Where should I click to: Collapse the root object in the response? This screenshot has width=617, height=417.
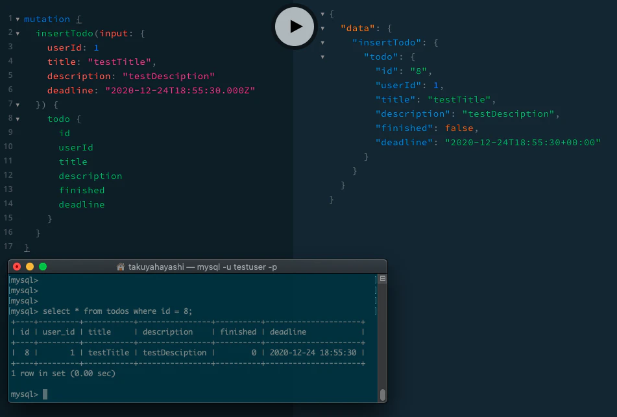(x=322, y=14)
